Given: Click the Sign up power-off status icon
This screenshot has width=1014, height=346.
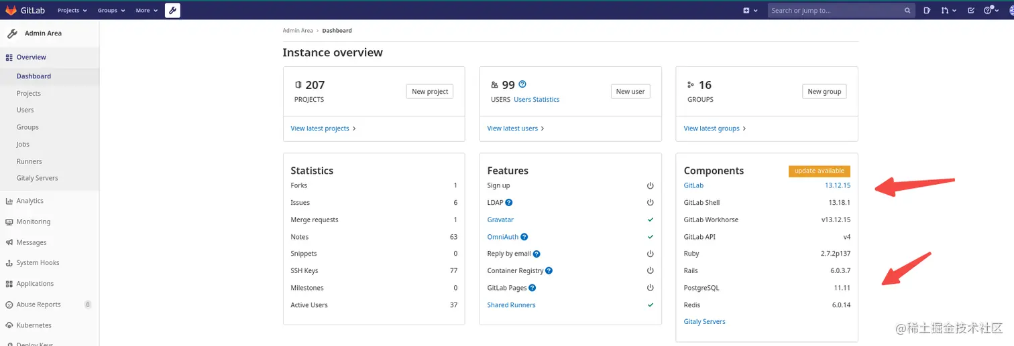Looking at the screenshot, I should point(650,185).
